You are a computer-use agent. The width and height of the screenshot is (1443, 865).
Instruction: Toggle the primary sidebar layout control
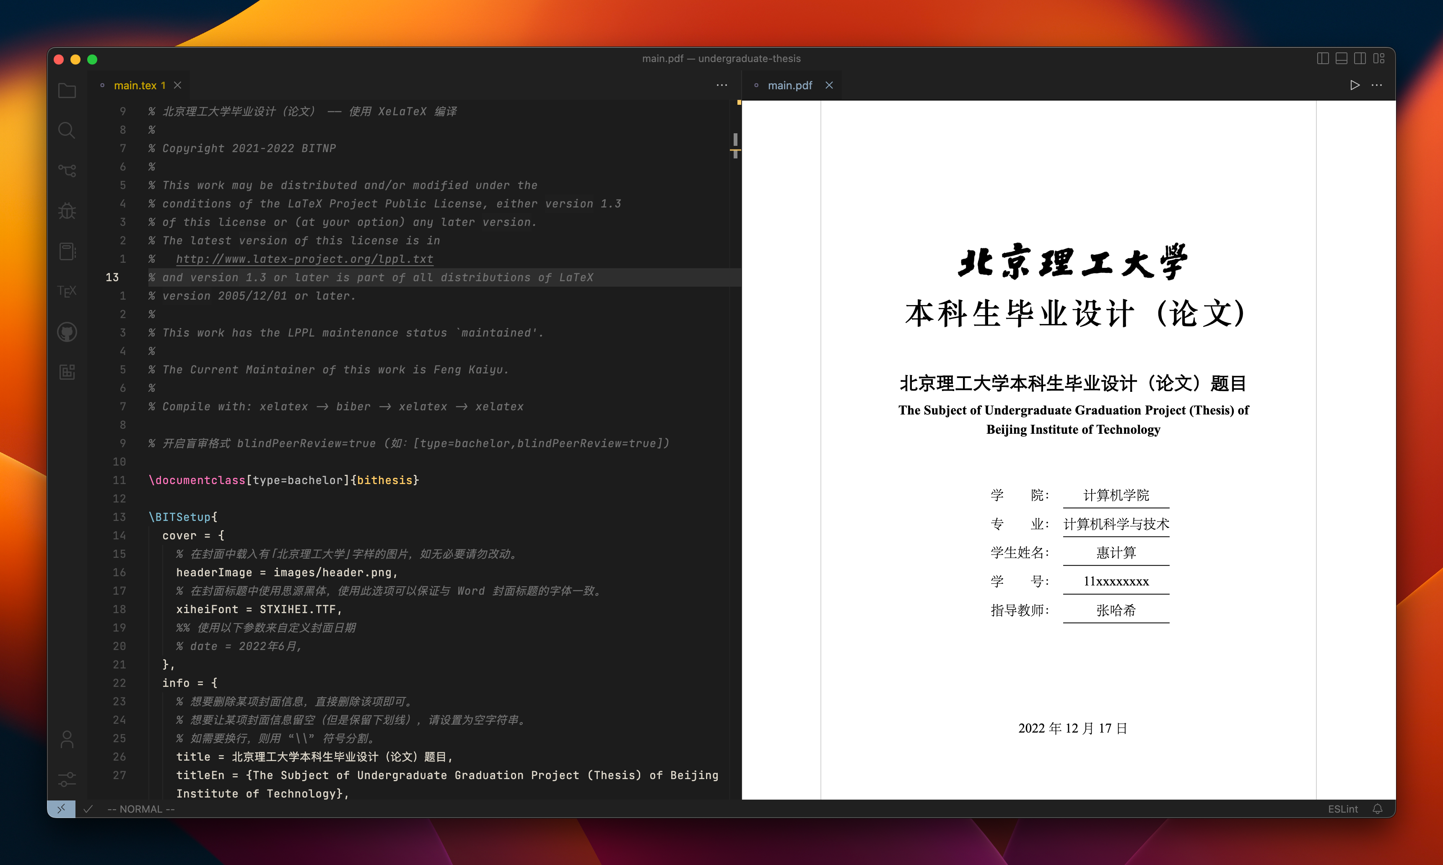coord(1322,58)
